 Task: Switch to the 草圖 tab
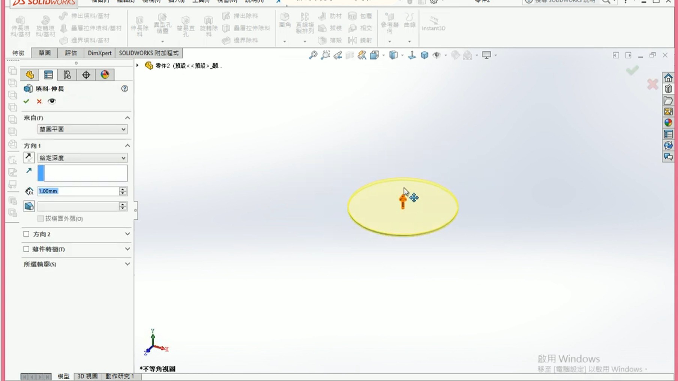coord(45,53)
